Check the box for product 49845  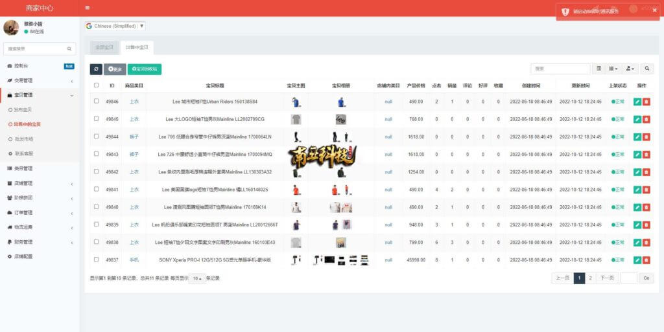96,118
